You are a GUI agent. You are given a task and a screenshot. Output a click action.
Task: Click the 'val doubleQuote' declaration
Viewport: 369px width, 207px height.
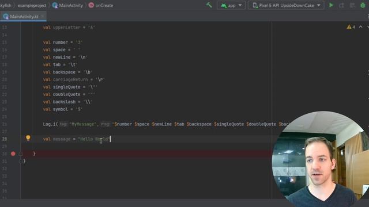pos(69,94)
